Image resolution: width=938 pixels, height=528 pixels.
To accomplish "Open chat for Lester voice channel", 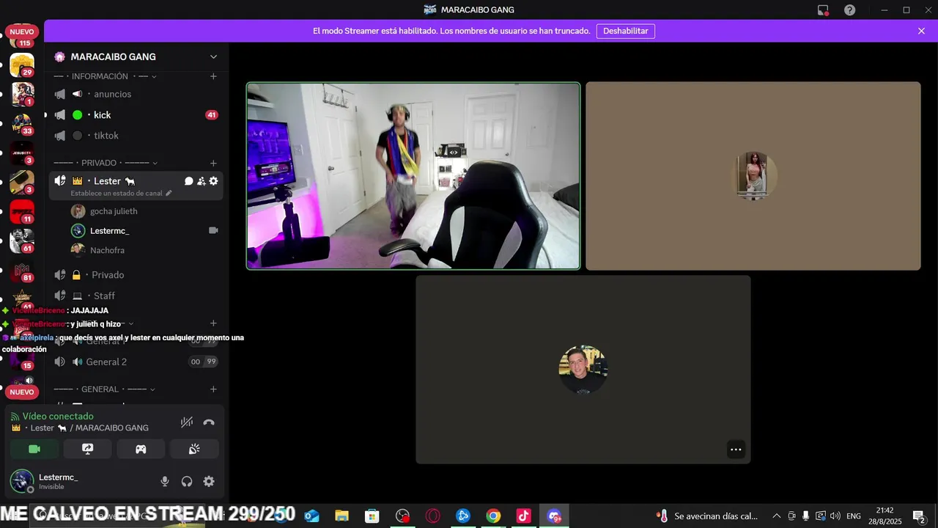I will pos(188,181).
